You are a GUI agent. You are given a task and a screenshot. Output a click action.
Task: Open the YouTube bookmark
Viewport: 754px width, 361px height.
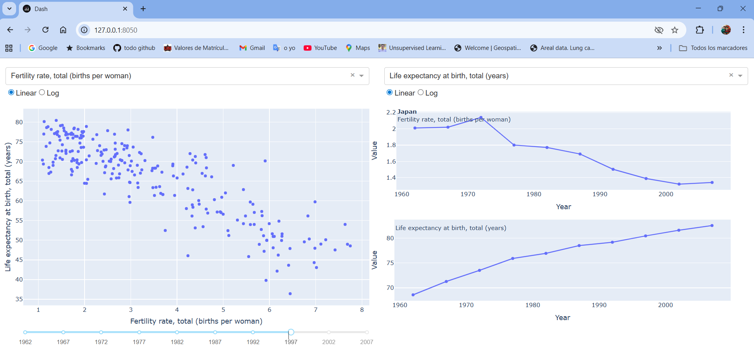320,48
